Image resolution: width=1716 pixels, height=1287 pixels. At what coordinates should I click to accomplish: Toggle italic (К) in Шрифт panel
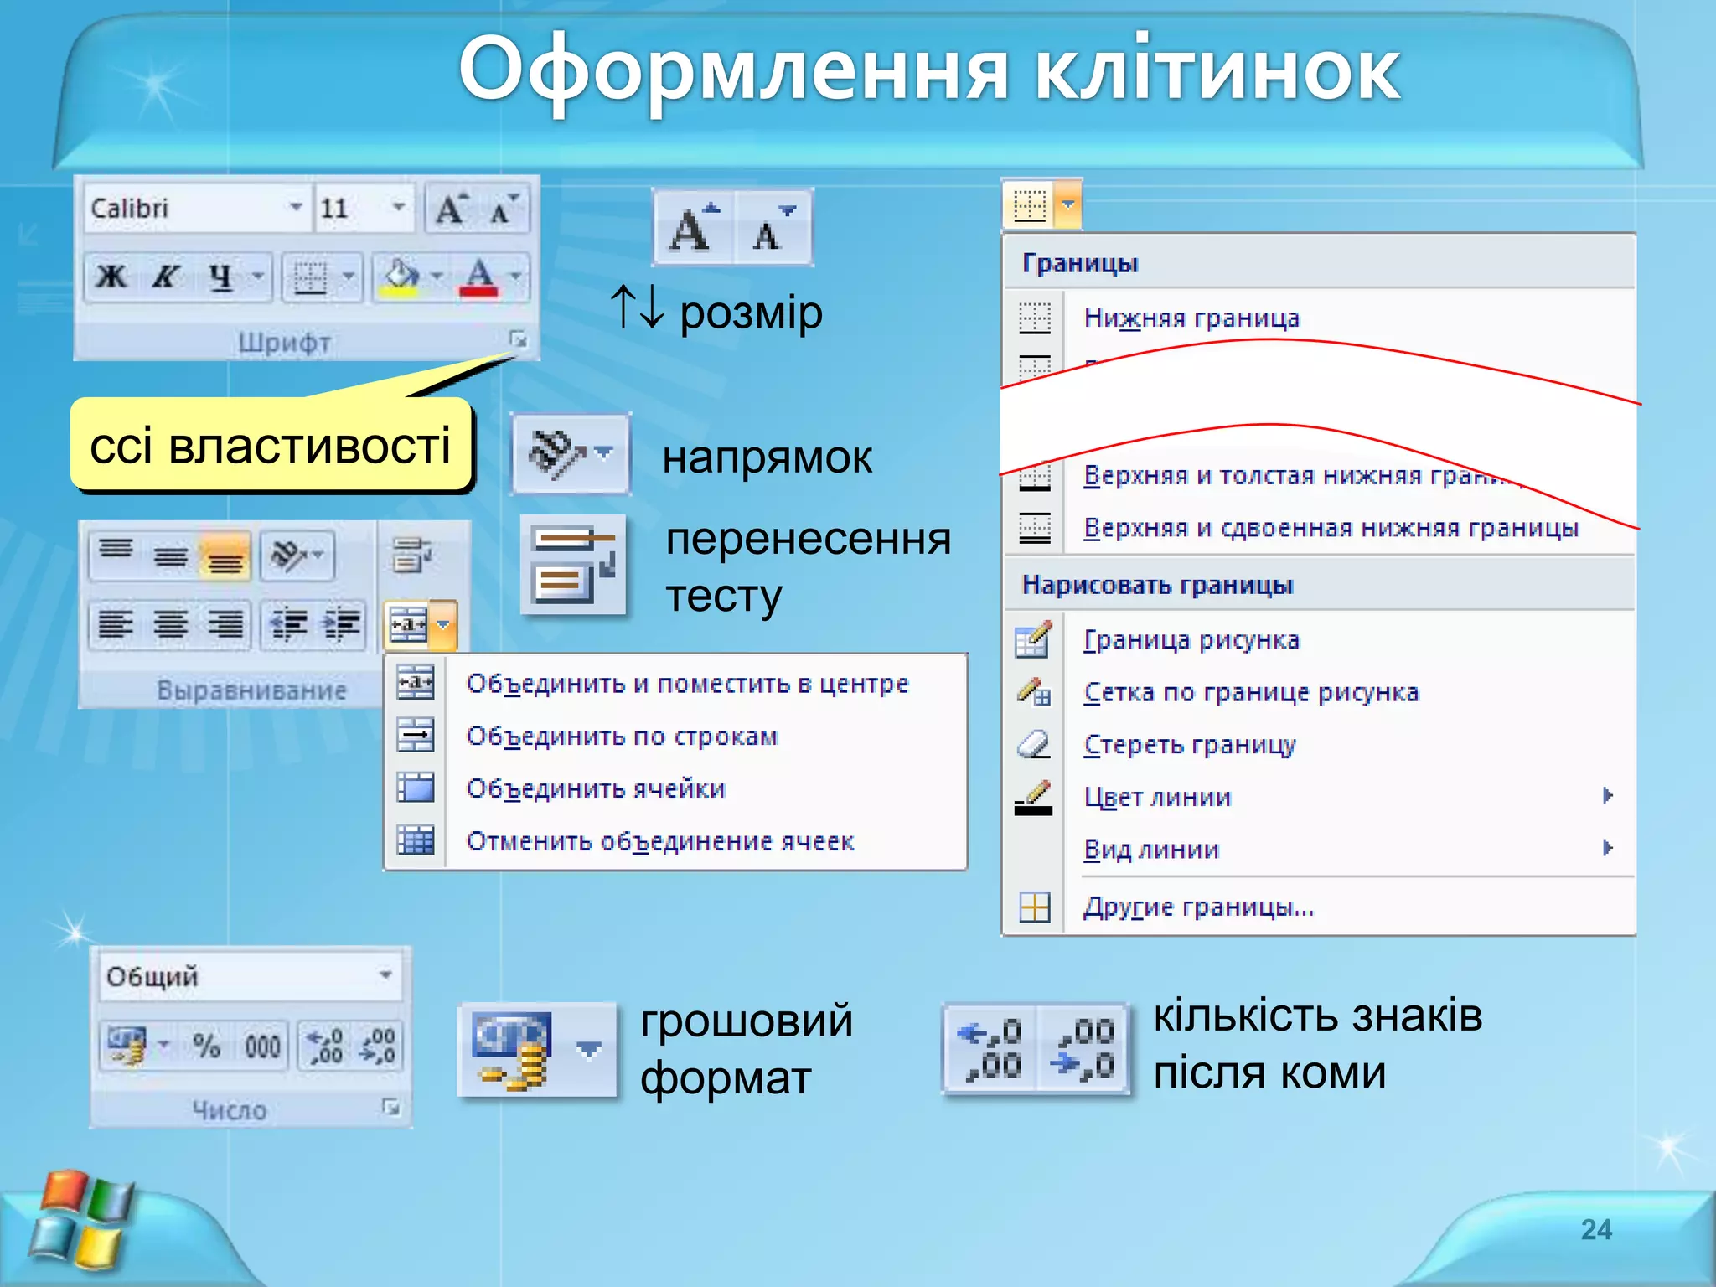point(166,277)
